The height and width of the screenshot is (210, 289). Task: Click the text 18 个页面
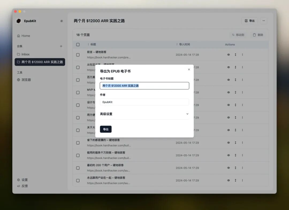click(x=83, y=35)
